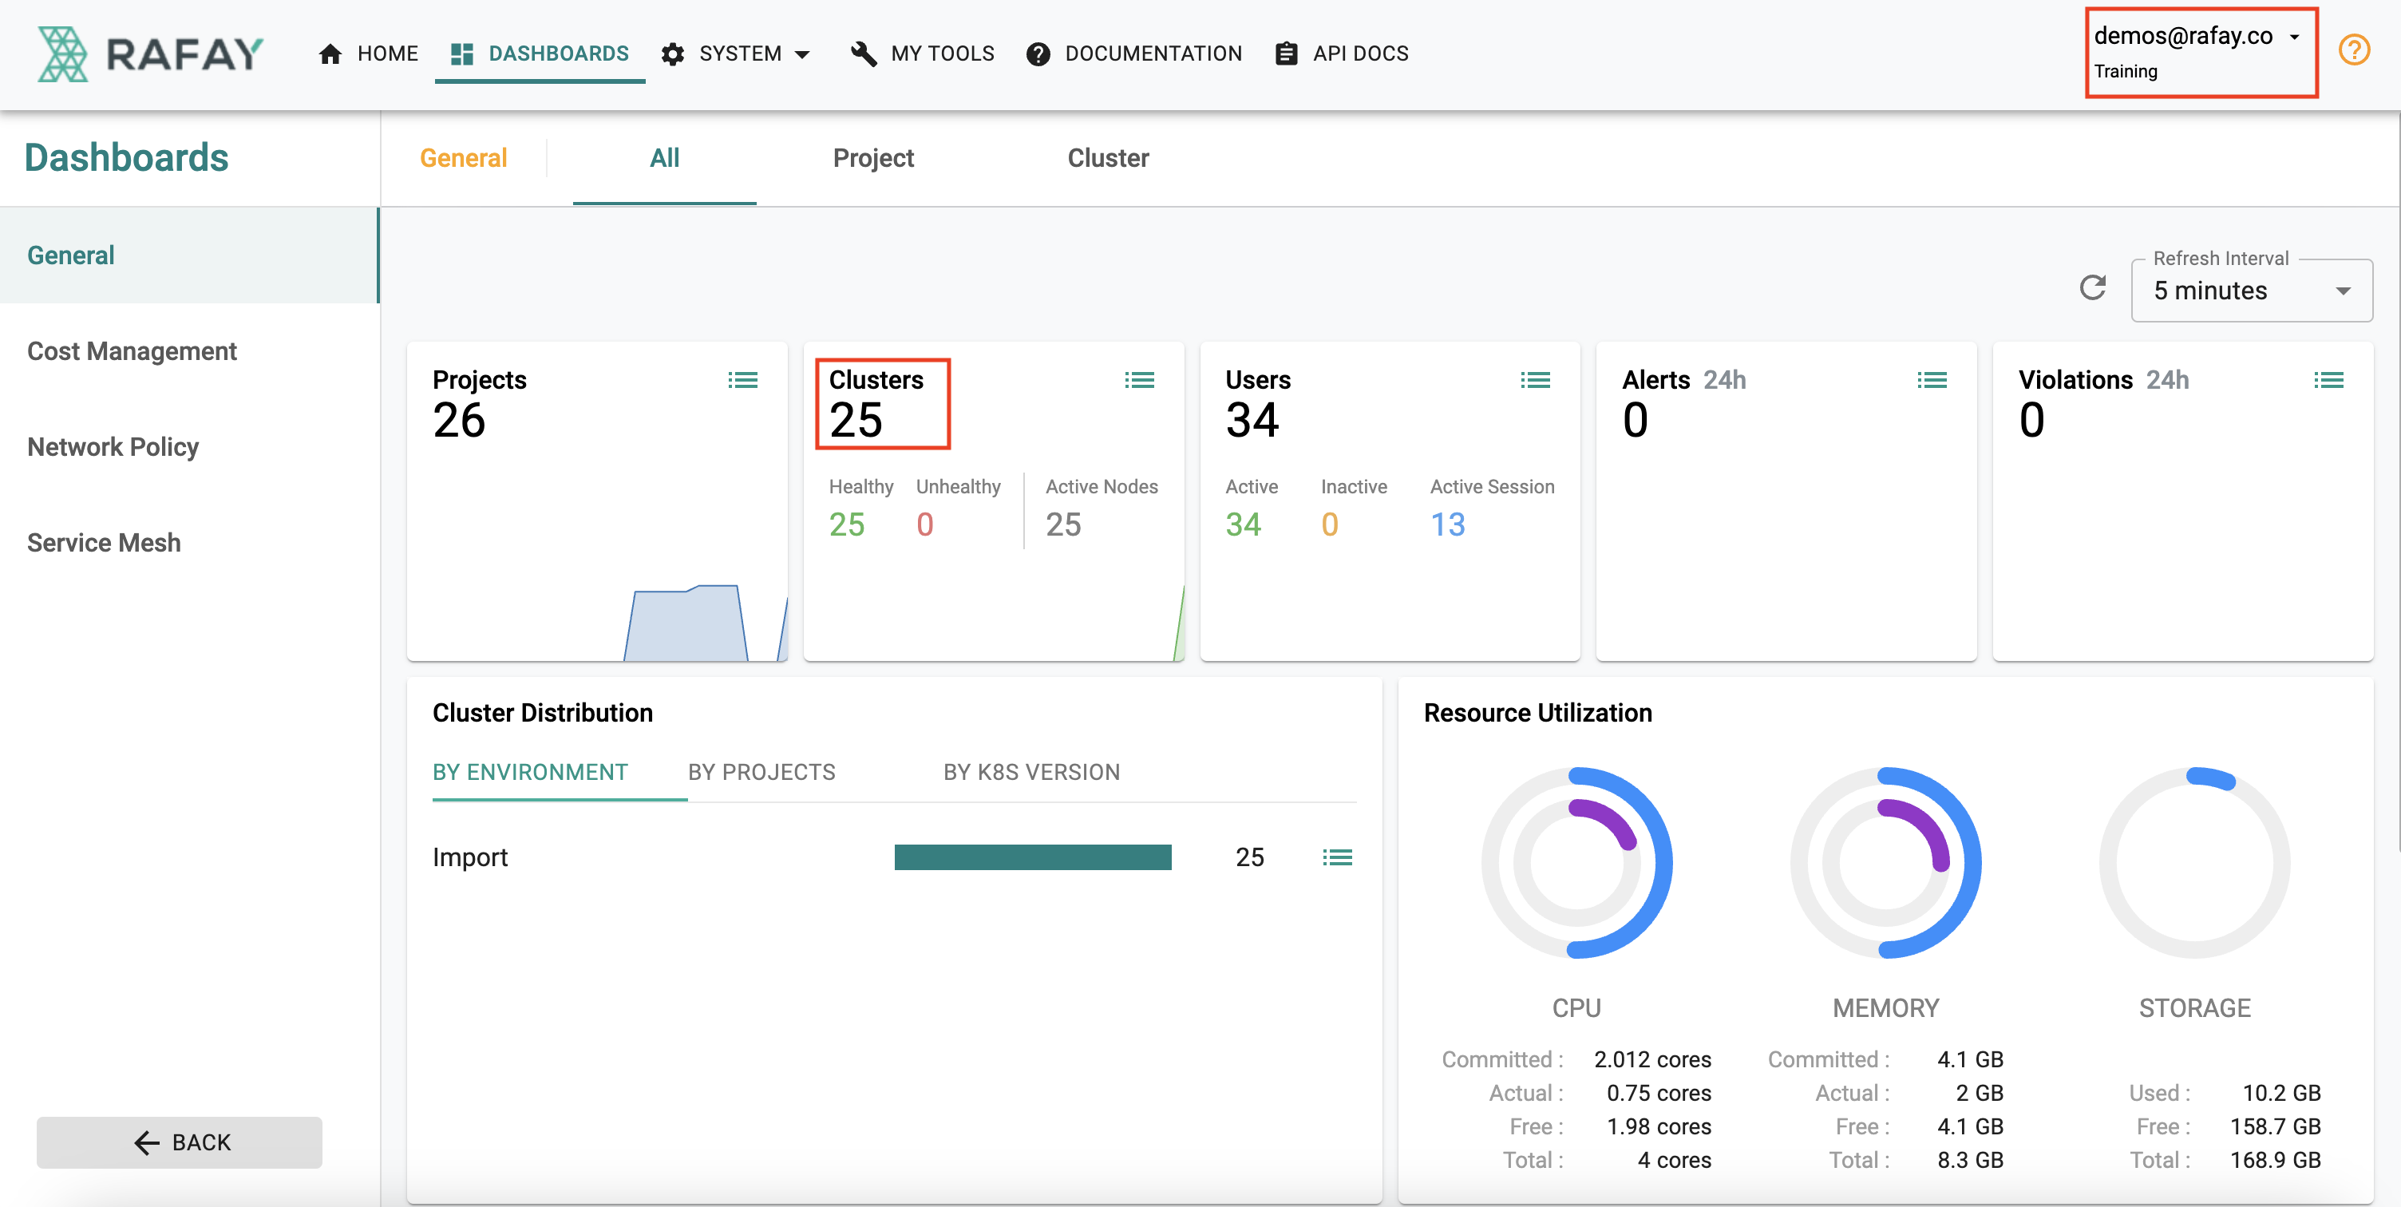Click the Inactive users value 0
Screen dimensions: 2401x1207
tap(1330, 524)
